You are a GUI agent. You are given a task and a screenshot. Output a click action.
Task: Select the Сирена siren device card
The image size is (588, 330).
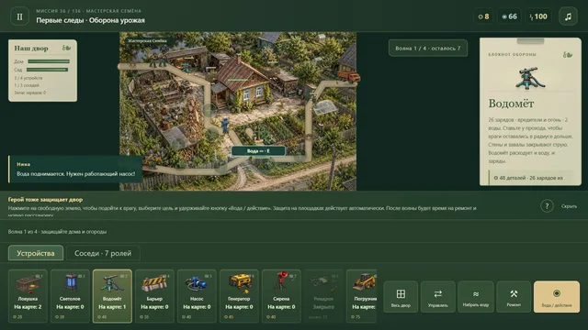tap(281, 295)
